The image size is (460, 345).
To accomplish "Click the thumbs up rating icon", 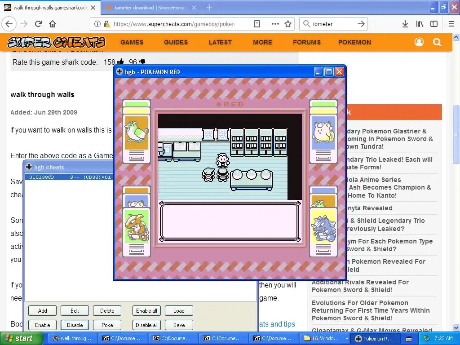I will 120,62.
